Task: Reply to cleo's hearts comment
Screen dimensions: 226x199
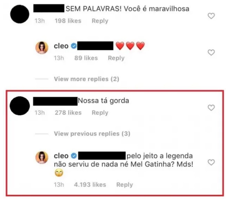Action: [116, 58]
